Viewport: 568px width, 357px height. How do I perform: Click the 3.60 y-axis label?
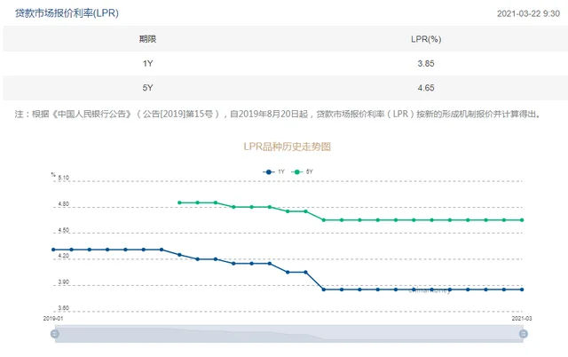coord(63,308)
